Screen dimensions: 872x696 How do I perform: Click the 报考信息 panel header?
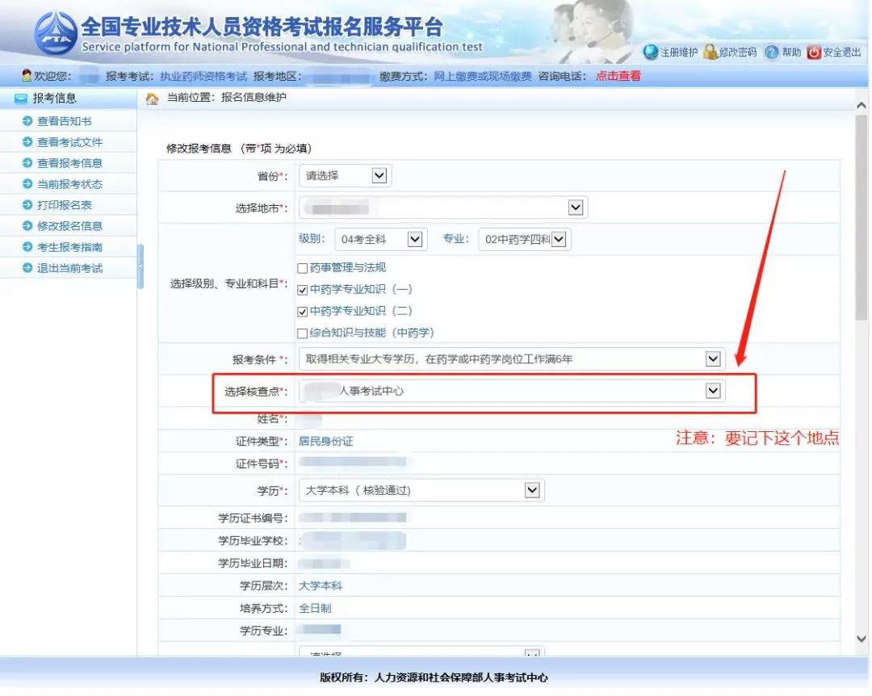pos(69,99)
